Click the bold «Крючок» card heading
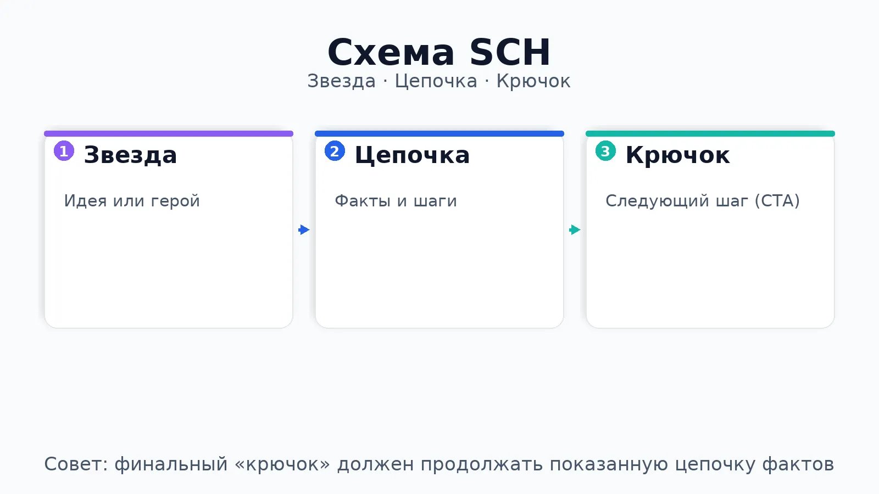The width and height of the screenshot is (879, 494). [x=677, y=155]
